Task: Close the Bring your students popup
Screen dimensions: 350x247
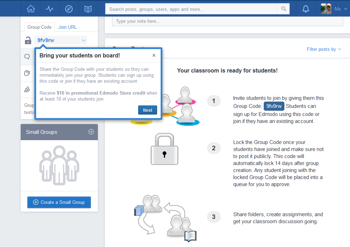Action: click(154, 55)
